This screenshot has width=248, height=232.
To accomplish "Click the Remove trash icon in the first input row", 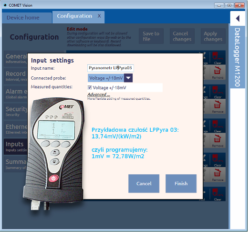I will [x=217, y=72].
